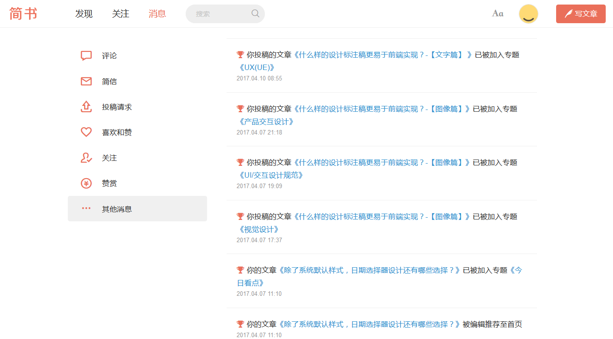Screen dimensions: 613x339
Task: Click trophy icon of the 被编辑推荐至首页 message
Action: click(240, 324)
